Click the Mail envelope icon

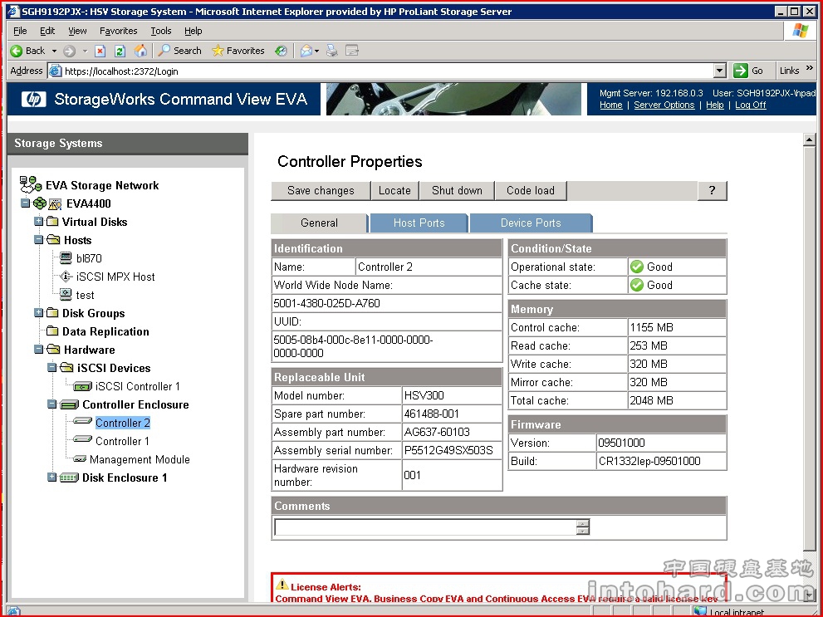[x=306, y=51]
